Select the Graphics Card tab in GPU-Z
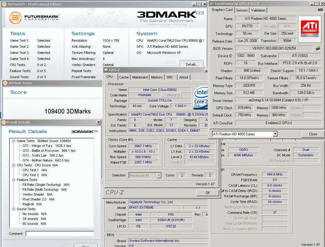 [222, 10]
